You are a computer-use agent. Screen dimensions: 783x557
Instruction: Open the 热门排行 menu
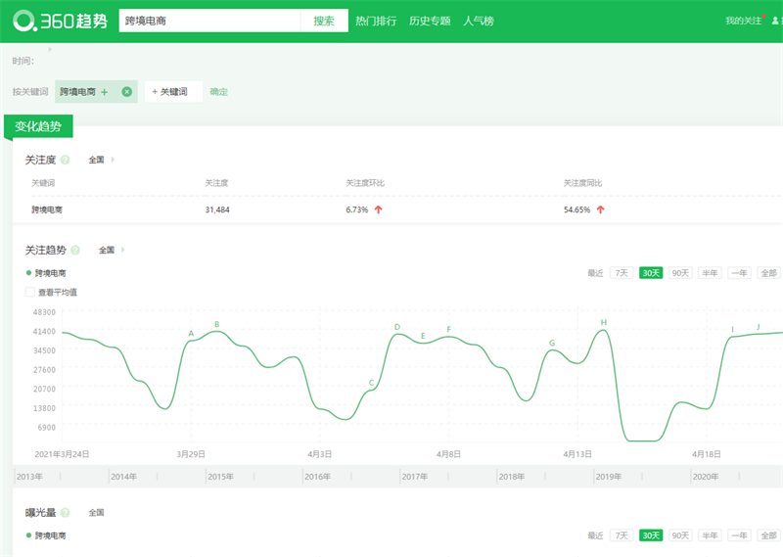point(376,21)
